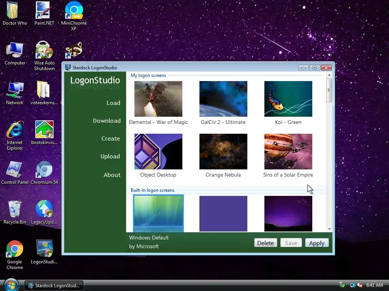
Task: Select the purple night sky built-in thumbnail
Action: (x=288, y=214)
